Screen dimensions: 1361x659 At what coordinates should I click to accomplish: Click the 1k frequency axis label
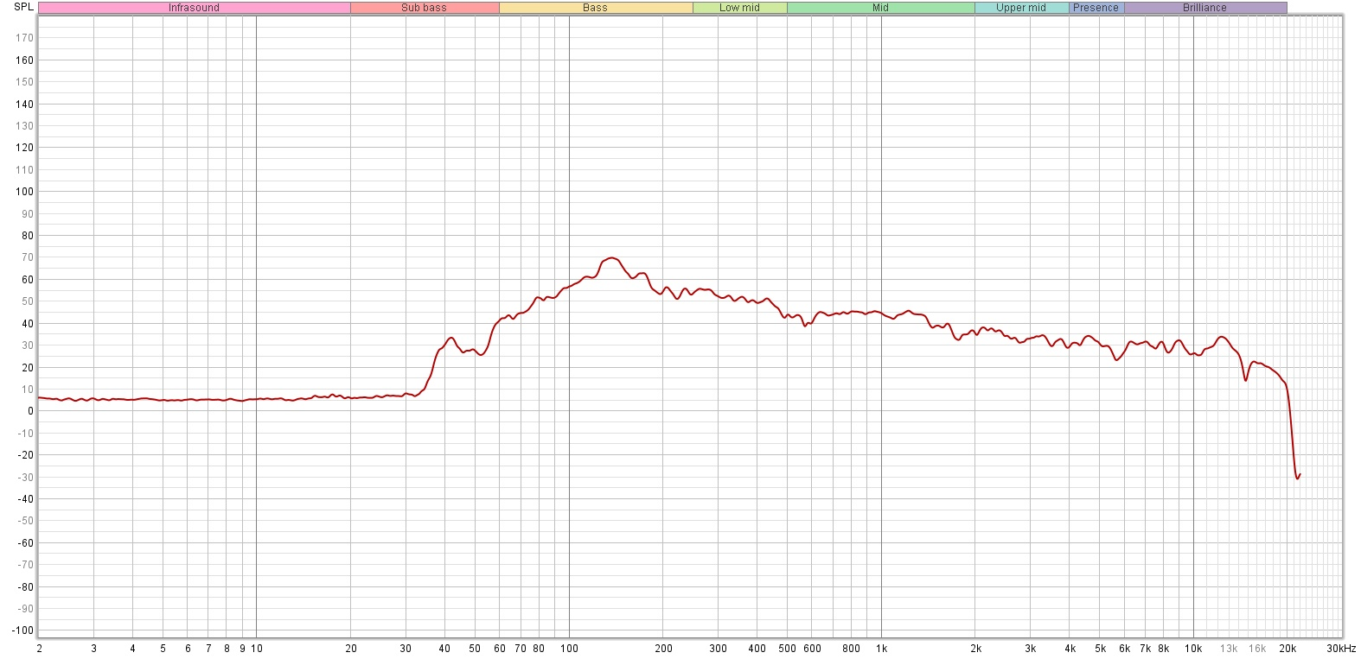click(881, 649)
